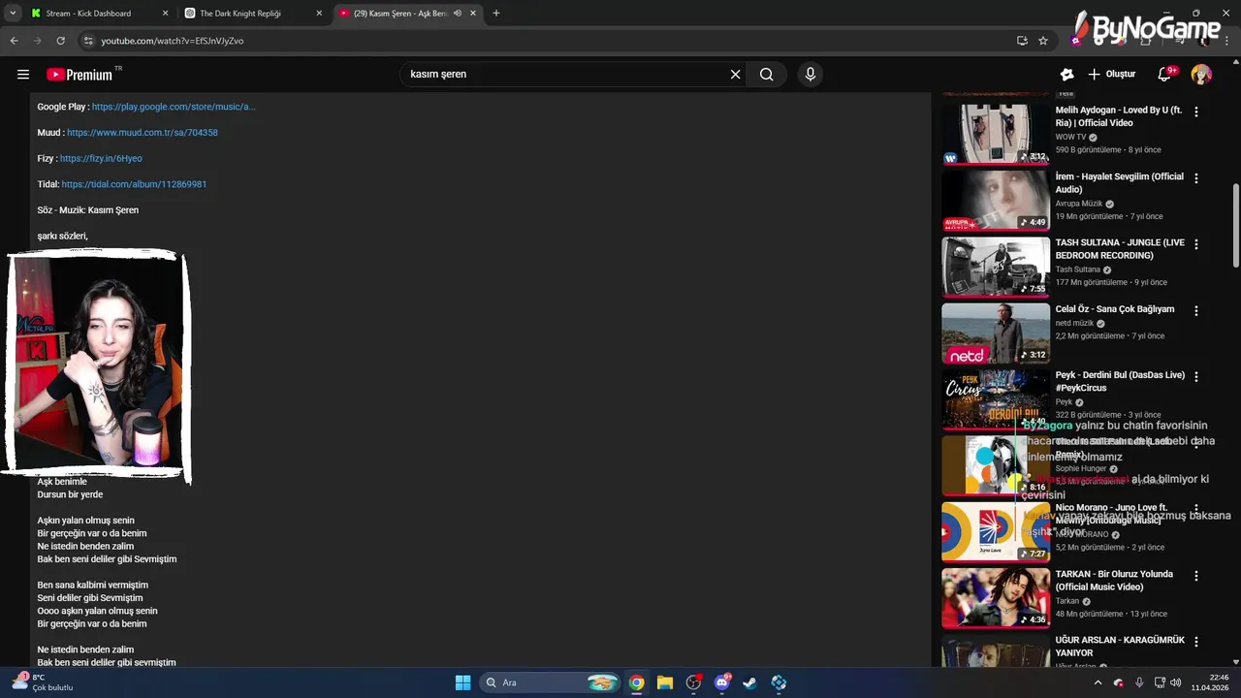Open volume control in the system tray
Image resolution: width=1241 pixels, height=698 pixels.
pyautogui.click(x=1176, y=682)
